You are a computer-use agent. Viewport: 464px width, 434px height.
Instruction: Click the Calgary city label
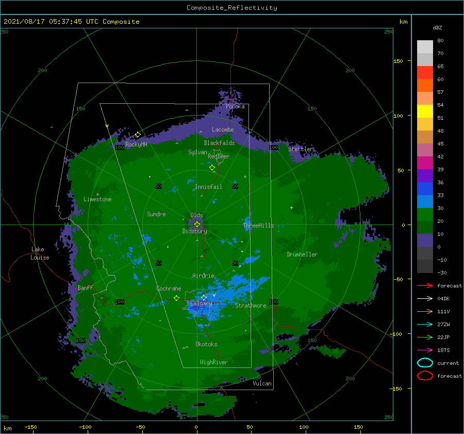(x=201, y=303)
